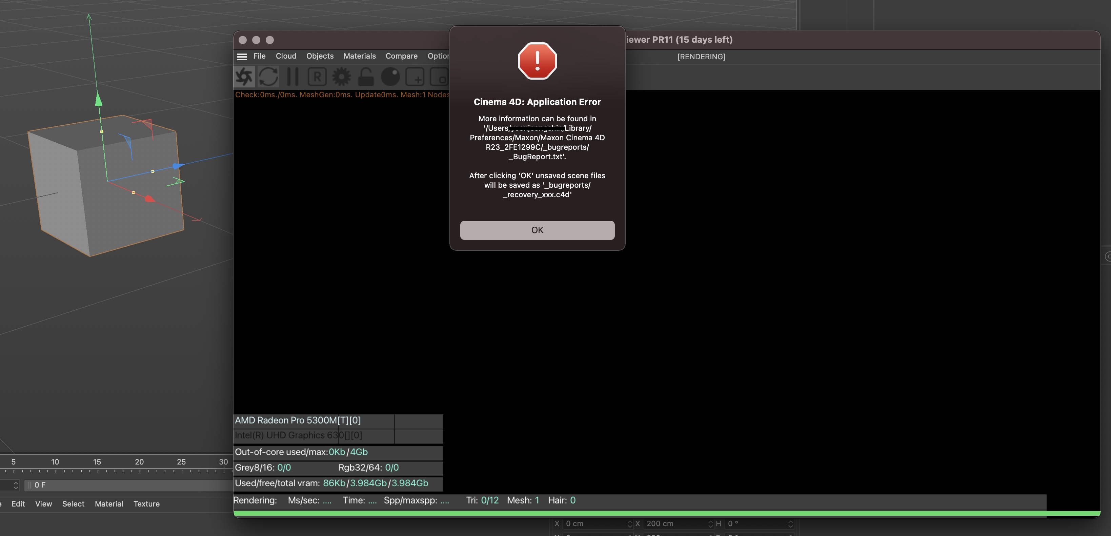1111x536 pixels.
Task: Click frame 20 on the timeline ruler
Action: click(139, 462)
